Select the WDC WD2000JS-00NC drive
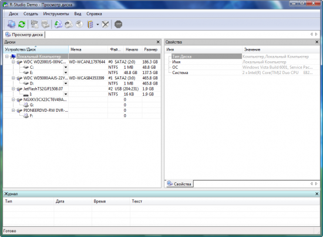The width and height of the screenshot is (323, 237). [45, 62]
